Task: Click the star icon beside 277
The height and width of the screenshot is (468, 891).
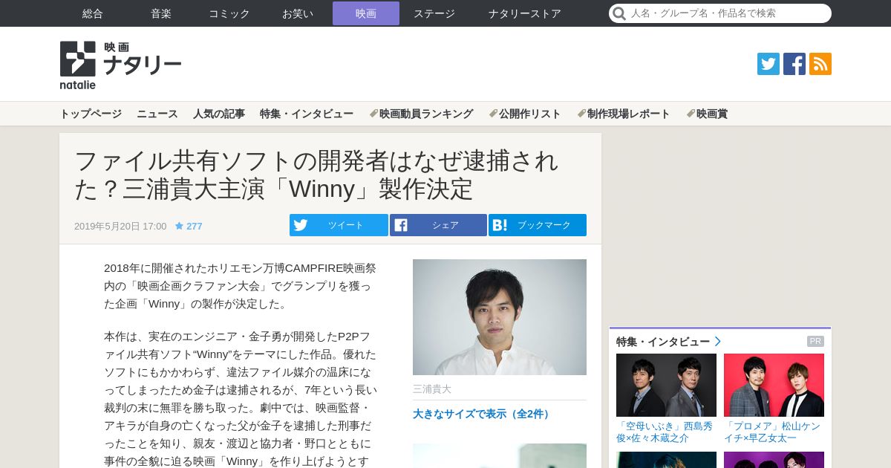Action: [179, 226]
